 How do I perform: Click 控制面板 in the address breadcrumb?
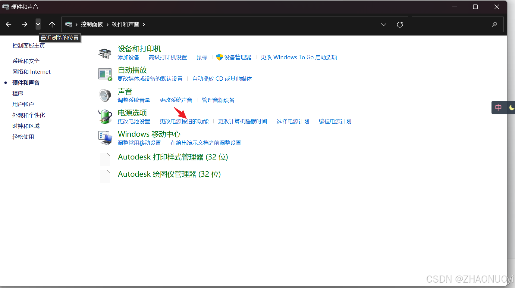point(92,24)
